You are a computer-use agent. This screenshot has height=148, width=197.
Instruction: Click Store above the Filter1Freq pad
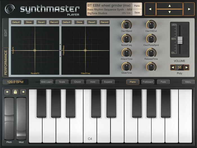(x=79, y=22)
